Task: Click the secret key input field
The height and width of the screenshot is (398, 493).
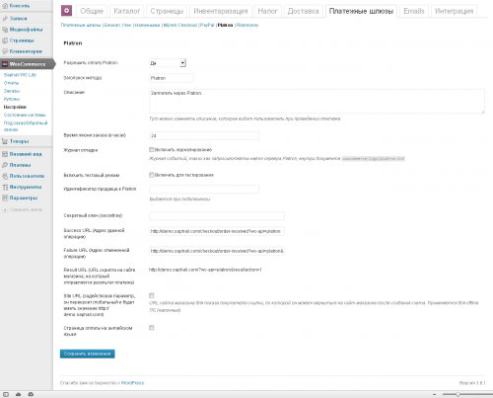Action: pyautogui.click(x=217, y=216)
